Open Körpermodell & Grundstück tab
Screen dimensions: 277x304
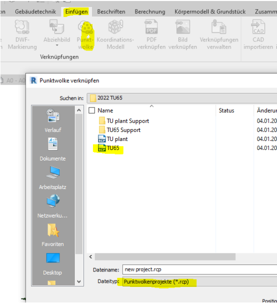210,11
